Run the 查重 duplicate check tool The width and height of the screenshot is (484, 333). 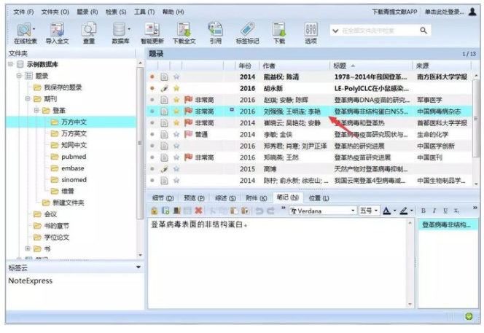(x=89, y=33)
